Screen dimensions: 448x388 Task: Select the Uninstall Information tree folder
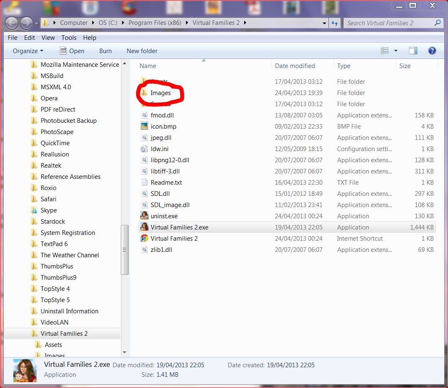pos(65,311)
